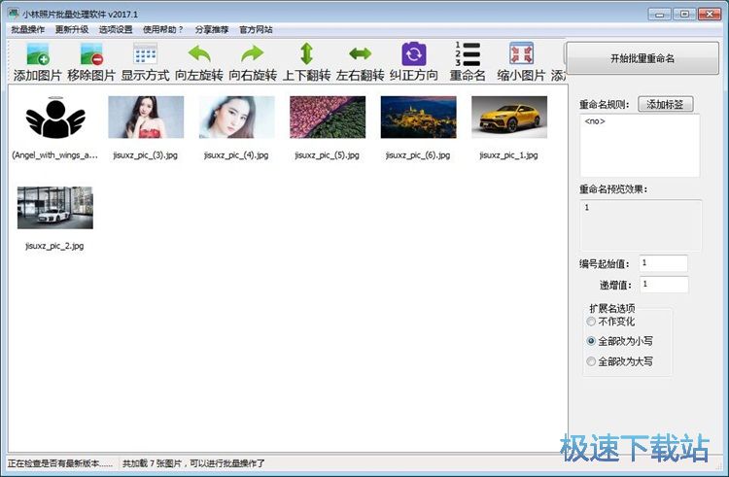Screen dimensions: 729x477
Task: Select the 重命名 rename tool icon
Action: pos(468,54)
